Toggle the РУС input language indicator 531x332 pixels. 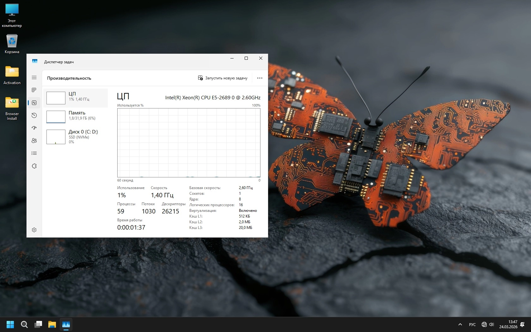pyautogui.click(x=472, y=324)
